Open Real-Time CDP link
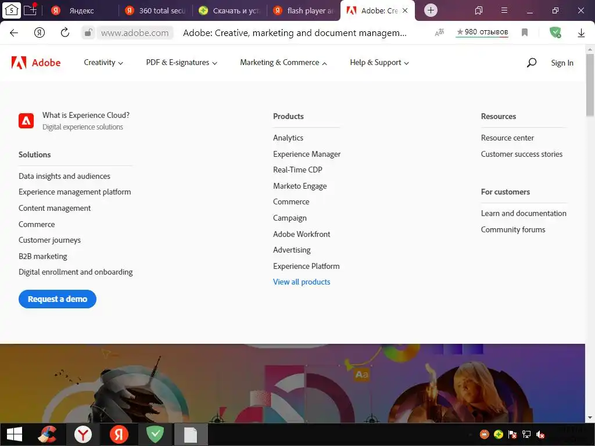Screen dimensions: 595x446 (x=297, y=170)
